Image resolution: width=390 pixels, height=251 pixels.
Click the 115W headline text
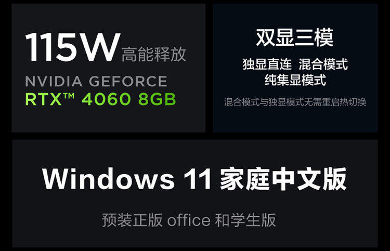72,47
